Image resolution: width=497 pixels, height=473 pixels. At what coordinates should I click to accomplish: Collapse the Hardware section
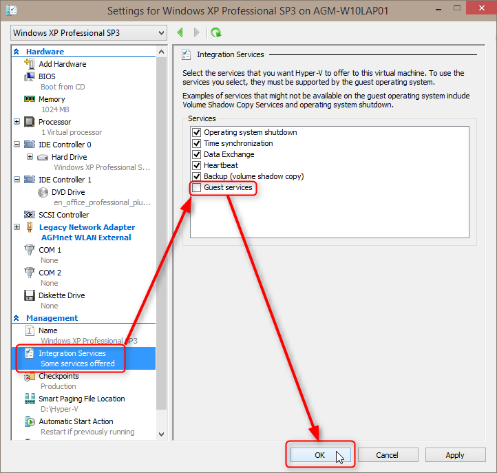pos(16,52)
